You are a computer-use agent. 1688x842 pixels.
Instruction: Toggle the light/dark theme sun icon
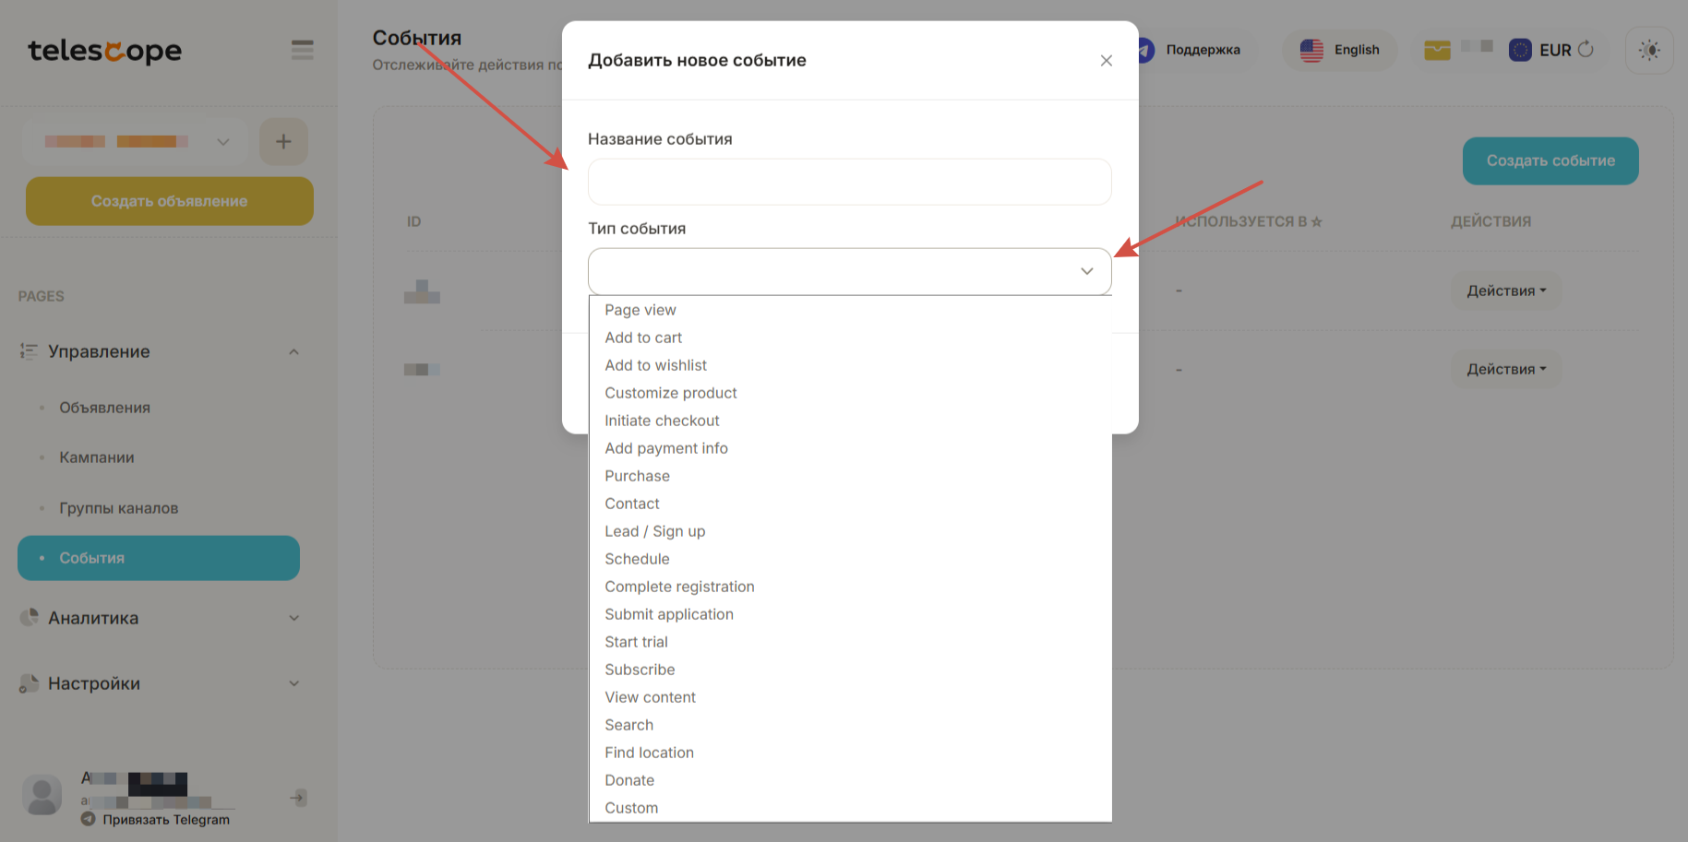click(1649, 50)
